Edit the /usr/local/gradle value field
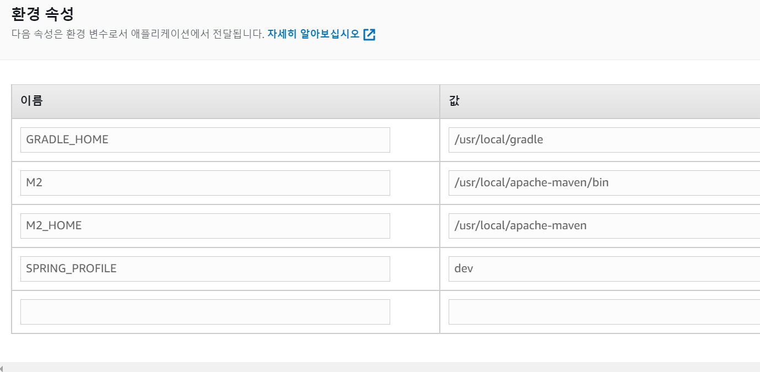Image resolution: width=760 pixels, height=372 pixels. coord(604,140)
